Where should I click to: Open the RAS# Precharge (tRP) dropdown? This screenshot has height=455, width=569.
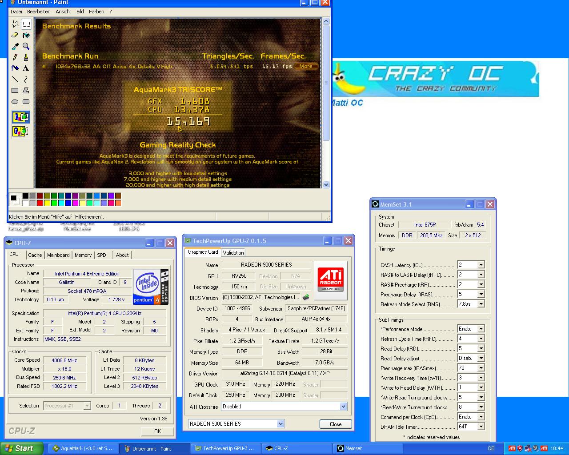(481, 284)
